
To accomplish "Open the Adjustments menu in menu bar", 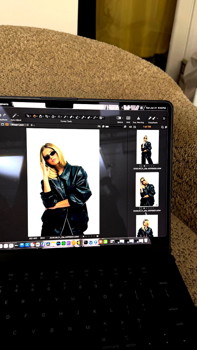I will point(4,104).
